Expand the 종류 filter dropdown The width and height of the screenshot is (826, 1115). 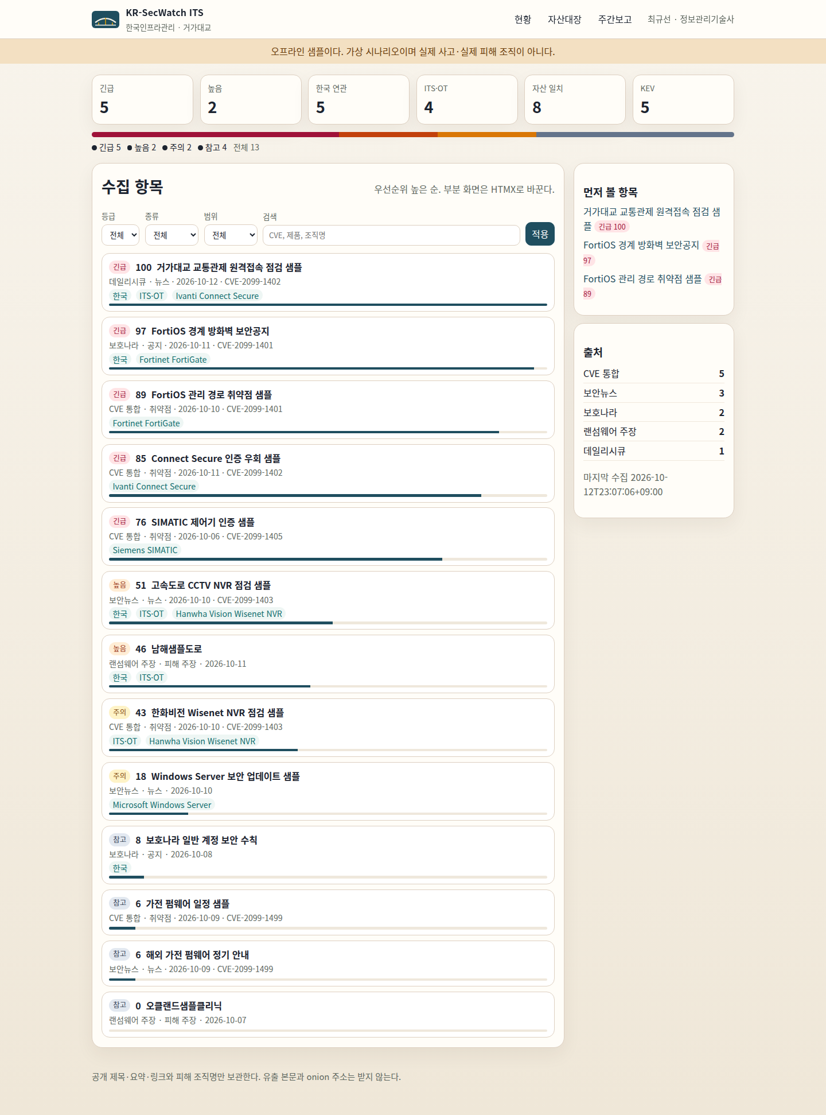click(x=172, y=235)
